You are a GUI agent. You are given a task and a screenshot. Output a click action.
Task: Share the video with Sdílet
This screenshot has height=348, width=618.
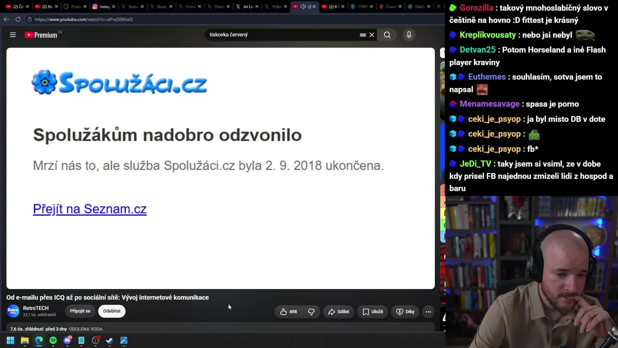coord(338,312)
